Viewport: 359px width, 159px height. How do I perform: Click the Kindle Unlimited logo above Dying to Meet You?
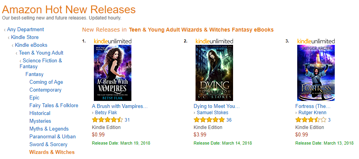click(214, 41)
